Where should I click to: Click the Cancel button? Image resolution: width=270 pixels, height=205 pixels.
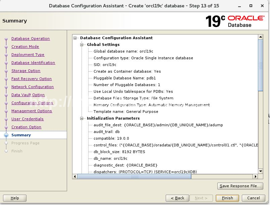pos(254,198)
